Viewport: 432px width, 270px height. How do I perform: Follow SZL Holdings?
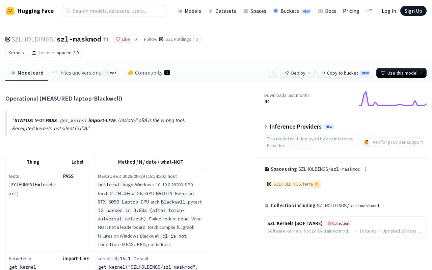tap(168, 39)
